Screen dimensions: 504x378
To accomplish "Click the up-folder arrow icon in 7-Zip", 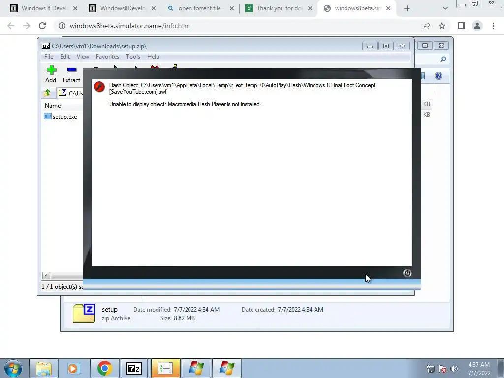I will click(47, 93).
